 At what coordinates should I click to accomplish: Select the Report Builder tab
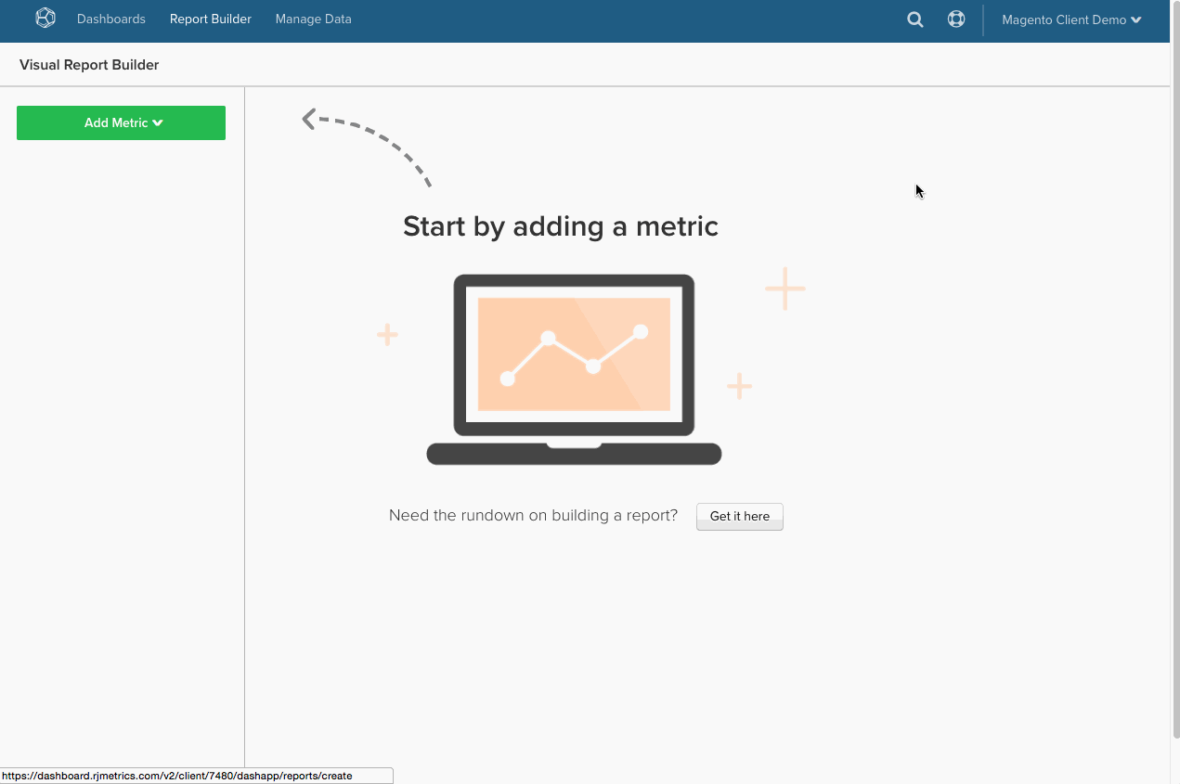210,19
